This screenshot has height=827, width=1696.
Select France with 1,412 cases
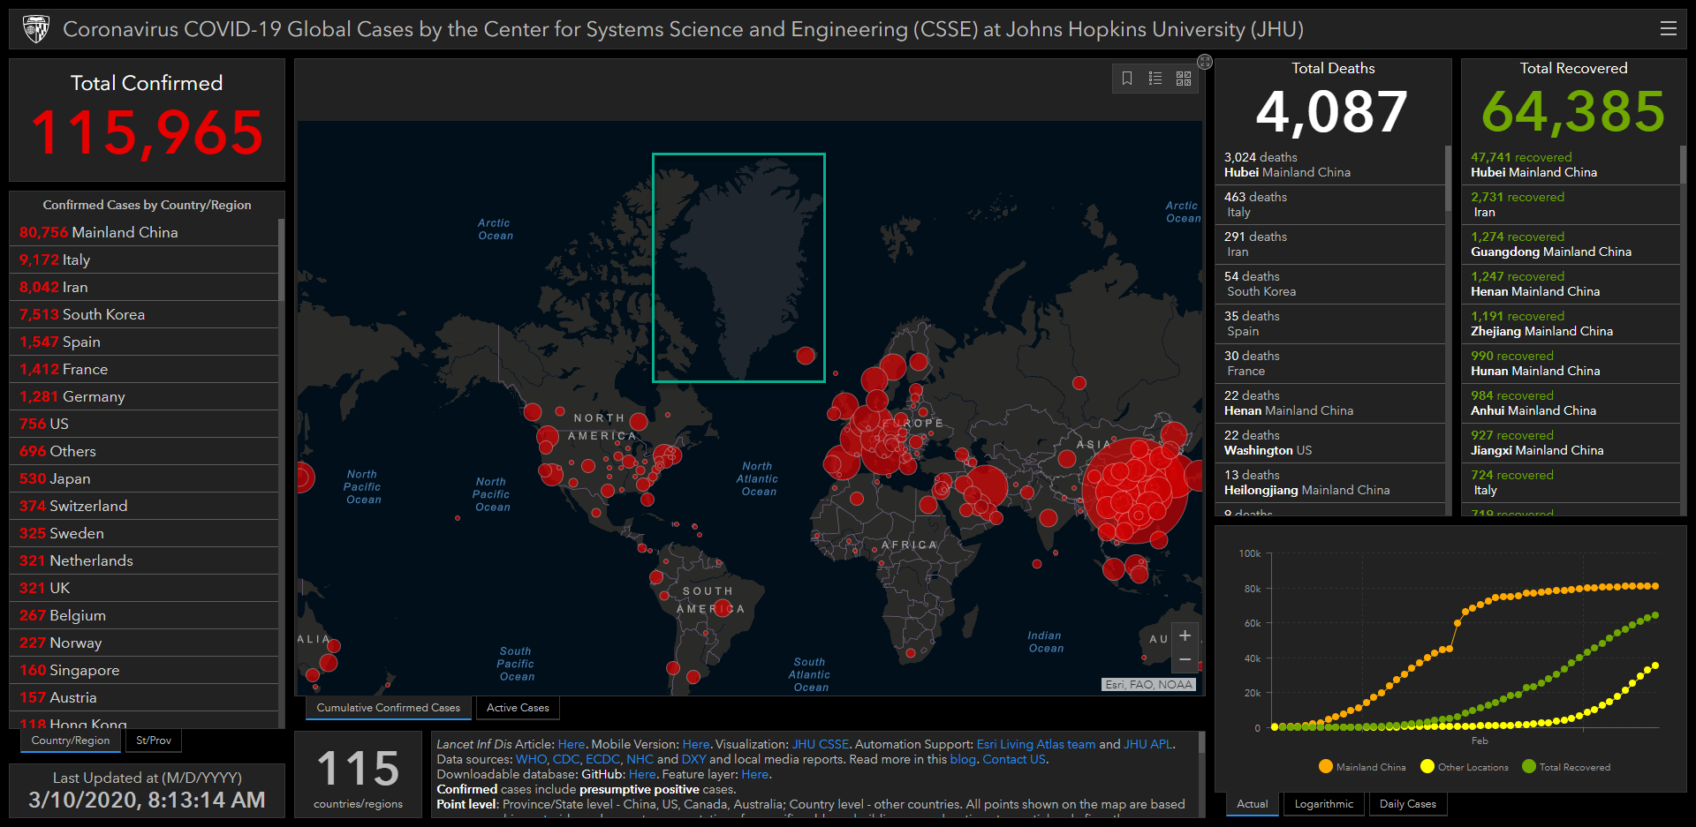[146, 369]
